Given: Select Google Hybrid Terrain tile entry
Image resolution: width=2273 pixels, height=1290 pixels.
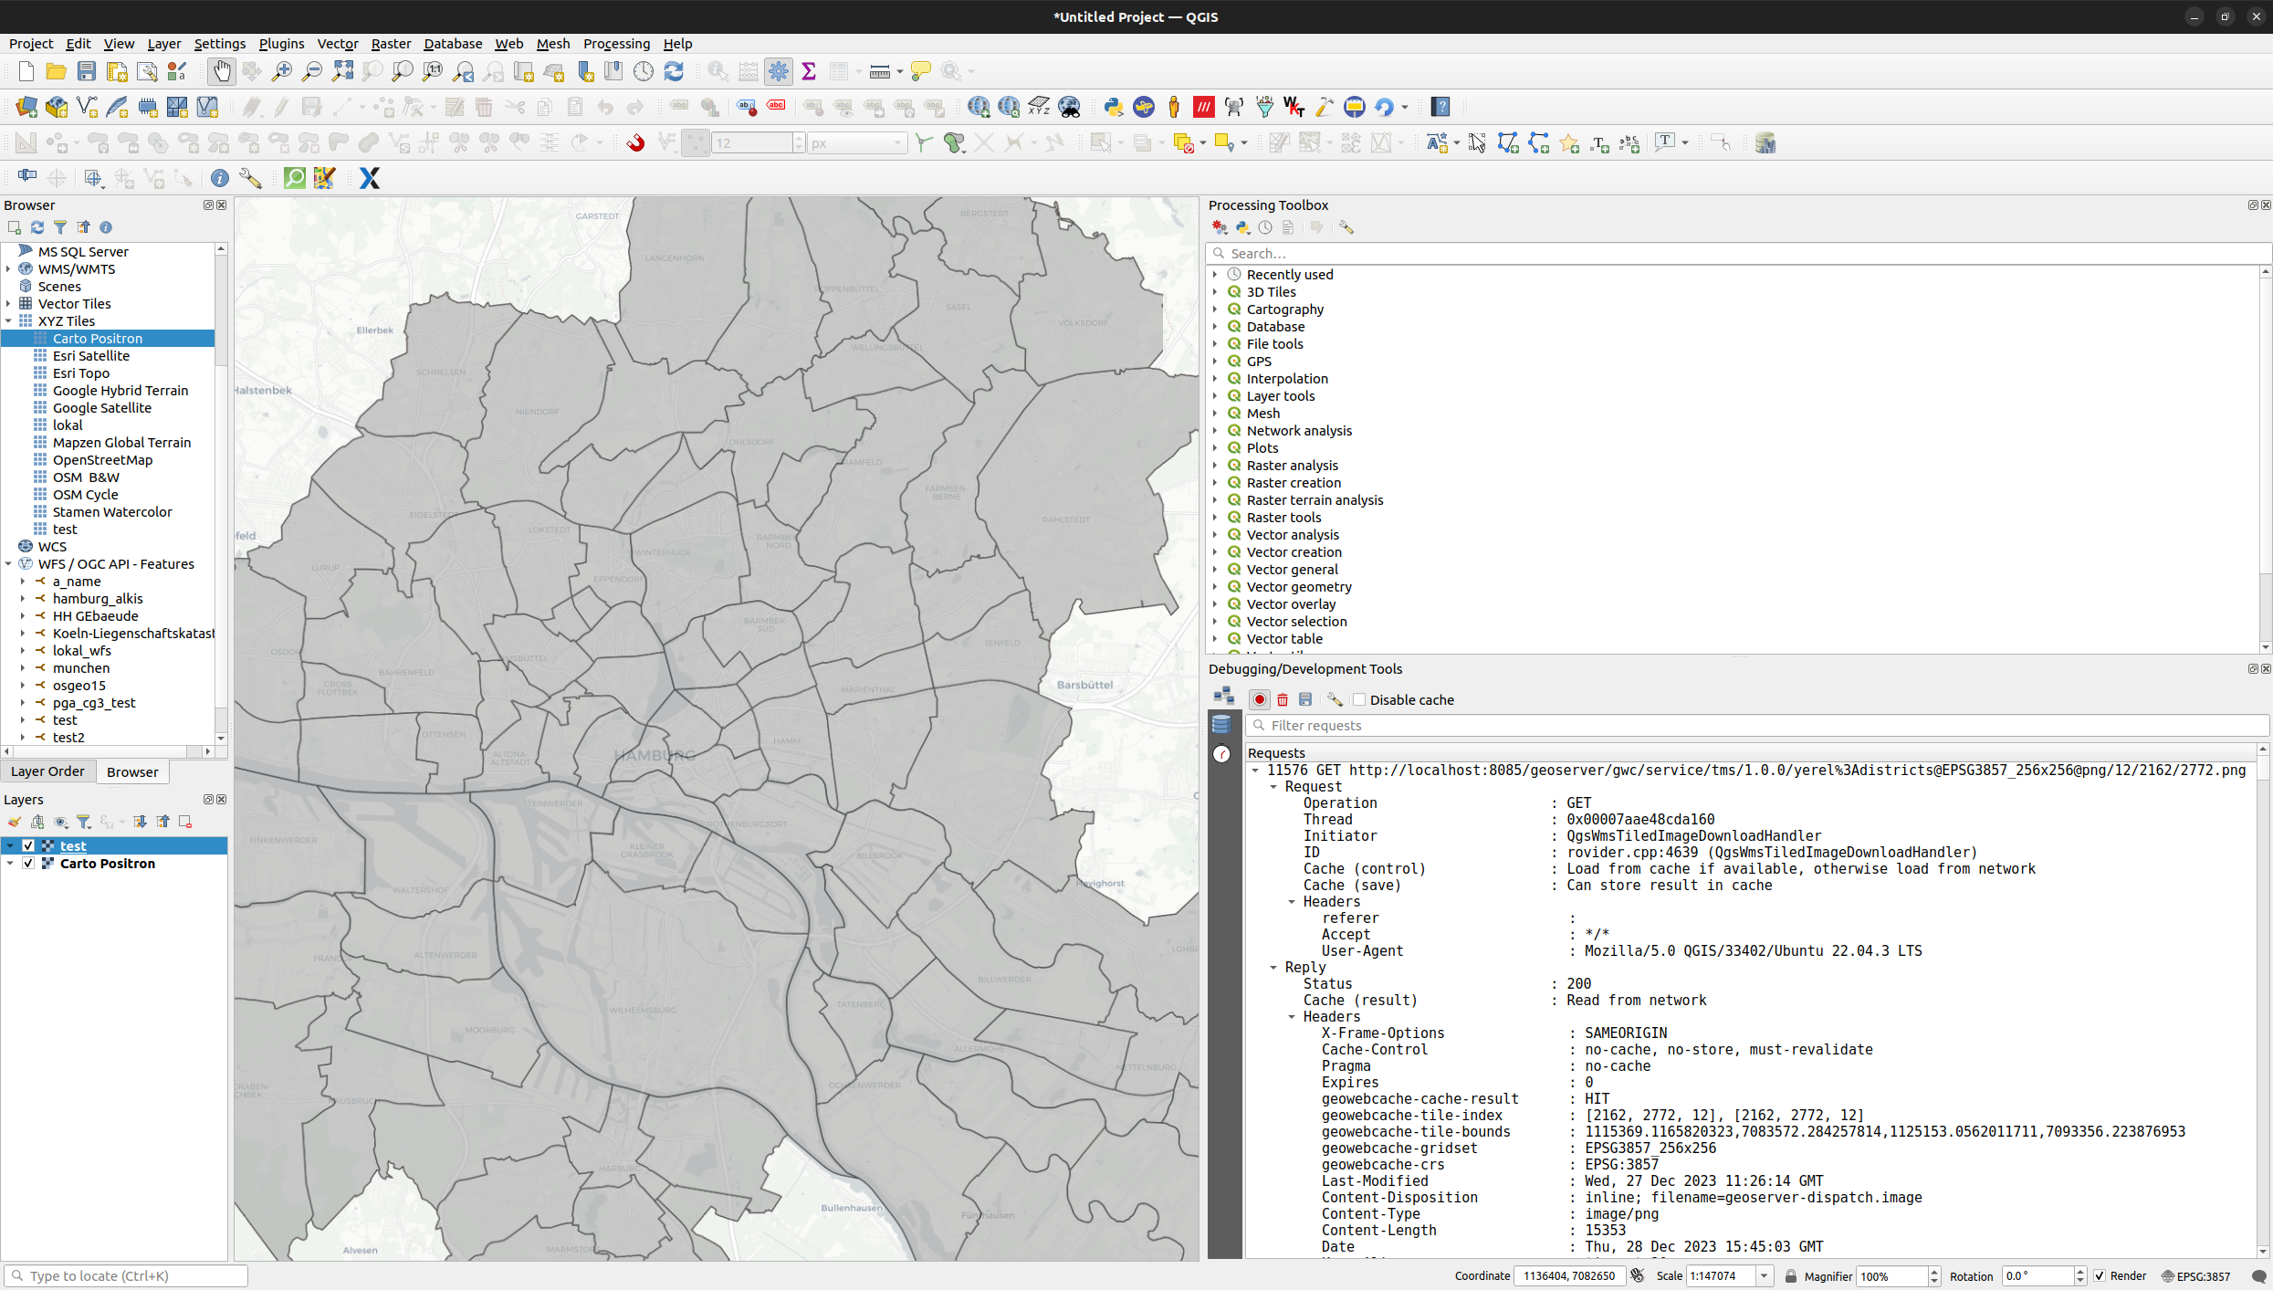Looking at the screenshot, I should coord(120,391).
